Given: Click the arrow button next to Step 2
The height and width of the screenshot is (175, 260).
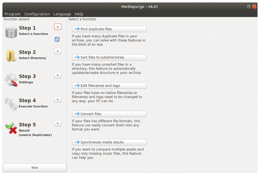Looking at the screenshot, I should pyautogui.click(x=58, y=51).
